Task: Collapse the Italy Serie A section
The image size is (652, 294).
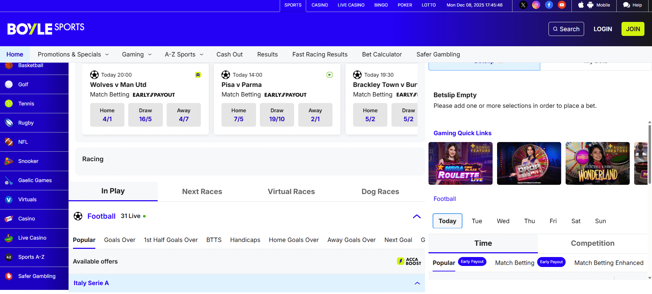Action: [x=417, y=283]
